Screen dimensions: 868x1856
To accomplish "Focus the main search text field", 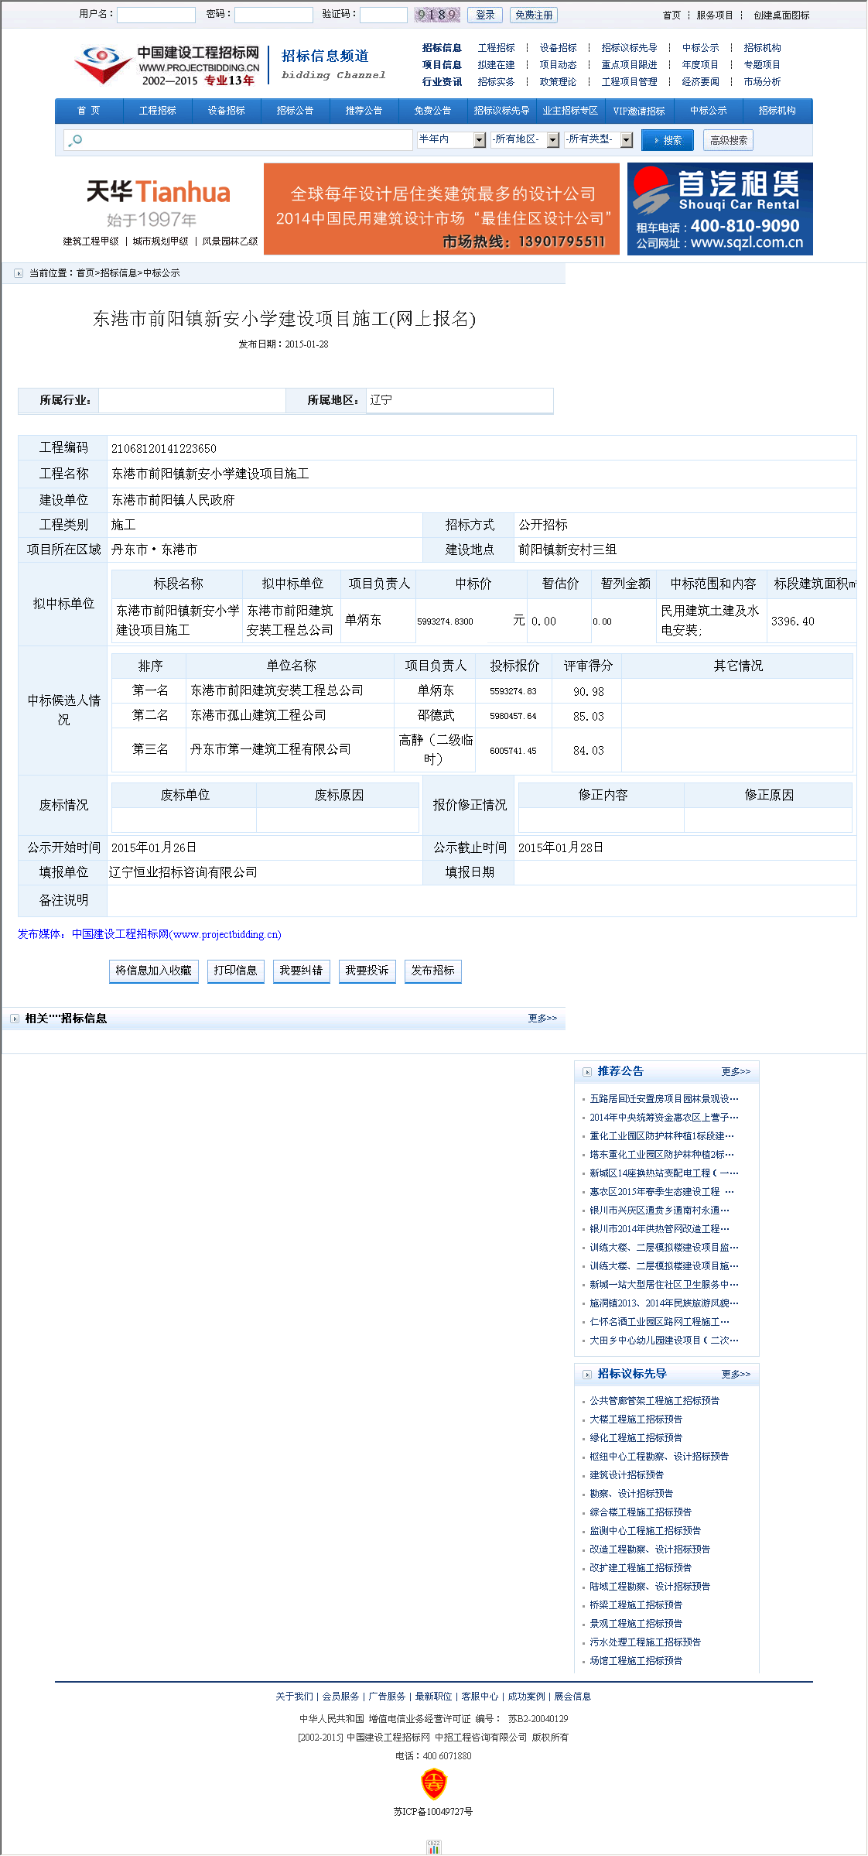I will tap(238, 140).
